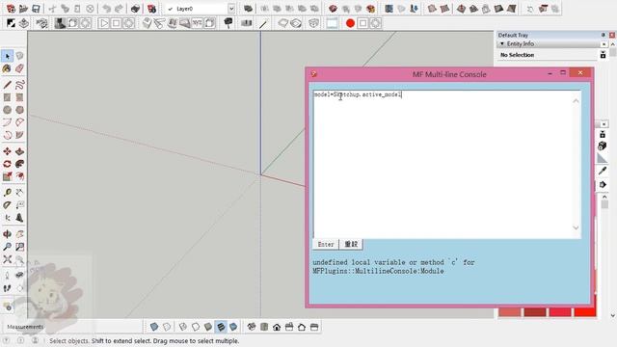Select the Follow Me tool
Screen dimensions: 617x347
[x=19, y=164]
